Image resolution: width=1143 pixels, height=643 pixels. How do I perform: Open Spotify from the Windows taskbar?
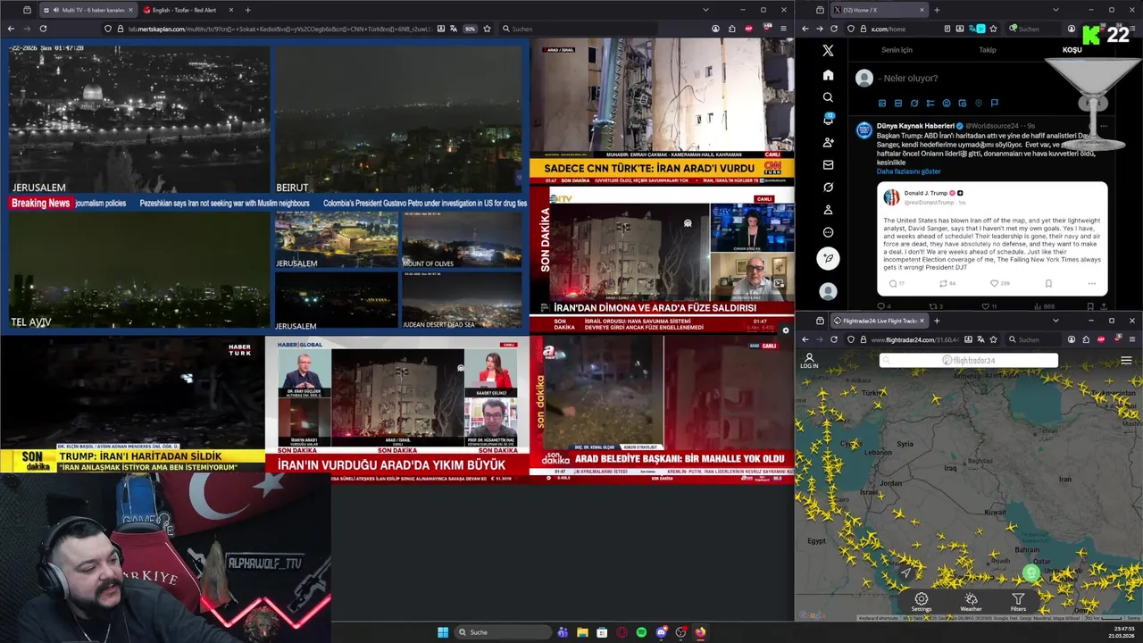click(x=641, y=632)
